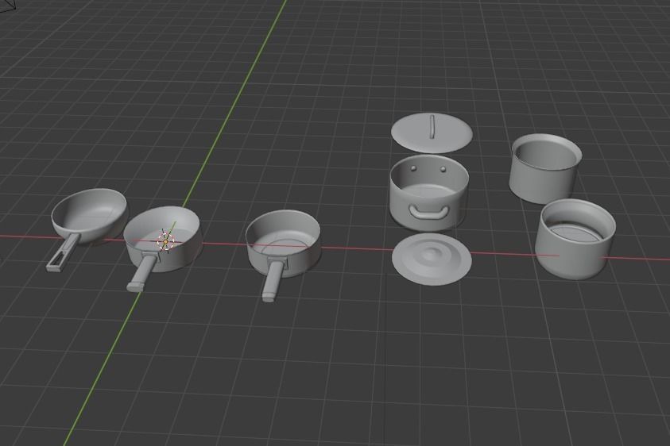The image size is (670, 446).
Task: Click the hollow handle of the wok
Action: [x=63, y=252]
